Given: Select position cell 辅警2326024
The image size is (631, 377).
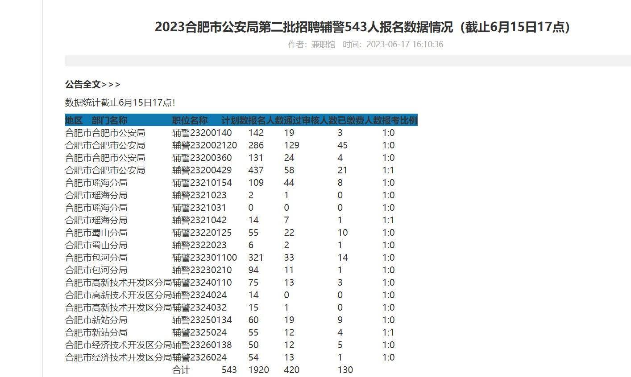Looking at the screenshot, I should [x=199, y=357].
